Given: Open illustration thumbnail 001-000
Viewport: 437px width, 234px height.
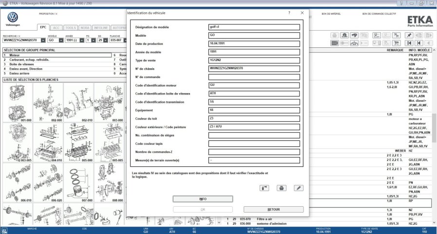Looking at the screenshot, I should pyautogui.click(x=18, y=103).
